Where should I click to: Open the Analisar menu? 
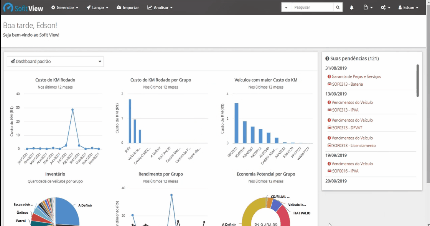(x=160, y=7)
